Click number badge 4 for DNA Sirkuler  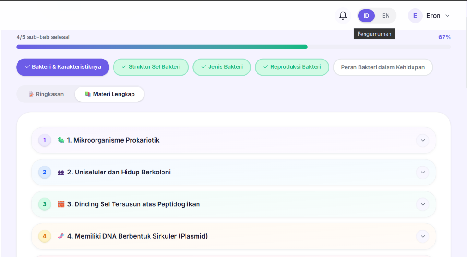coord(45,236)
